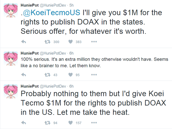Retweet the tweet with 43 retweets
The height and width of the screenshot is (129, 172).
point(47,75)
